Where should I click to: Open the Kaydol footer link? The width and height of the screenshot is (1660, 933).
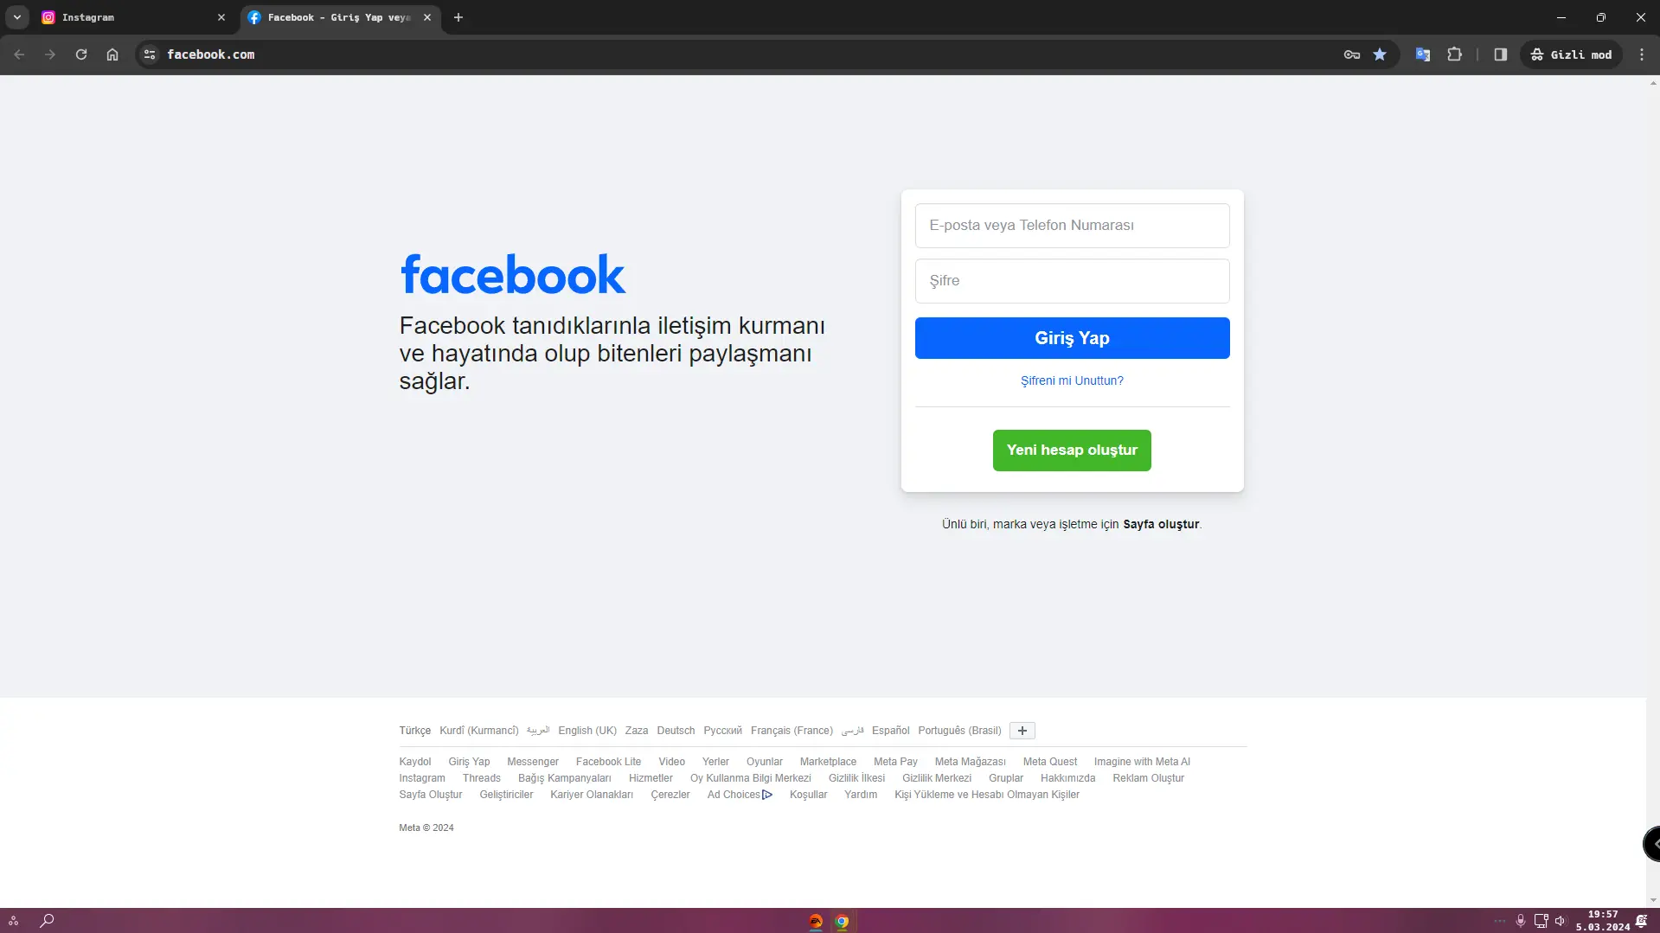click(414, 762)
